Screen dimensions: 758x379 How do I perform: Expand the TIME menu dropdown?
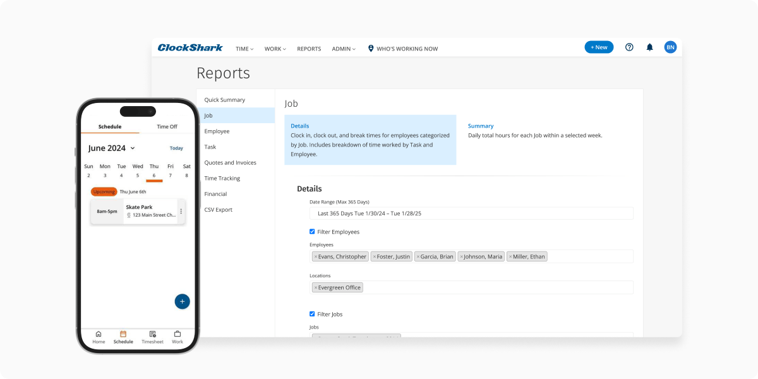click(x=244, y=49)
